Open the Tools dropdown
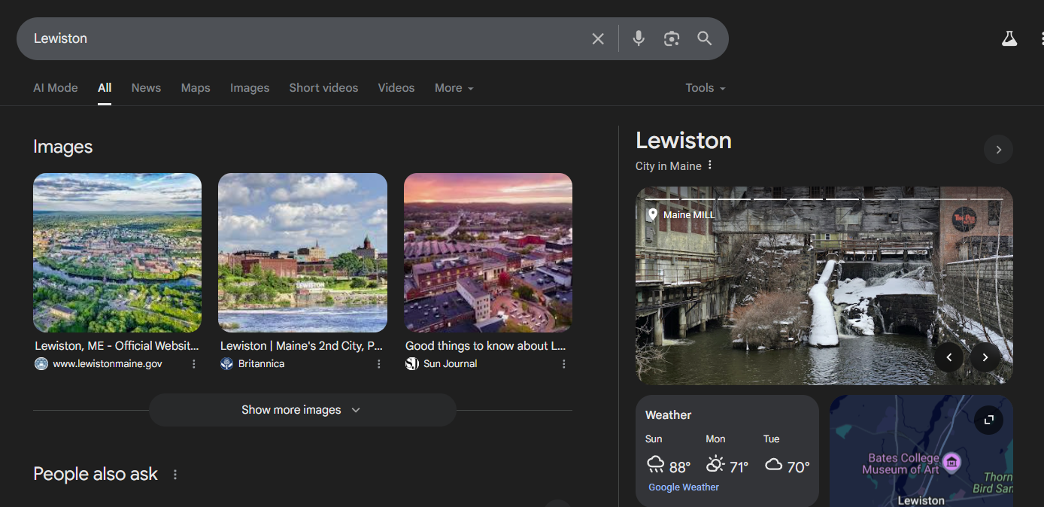This screenshot has height=507, width=1044. tap(705, 88)
